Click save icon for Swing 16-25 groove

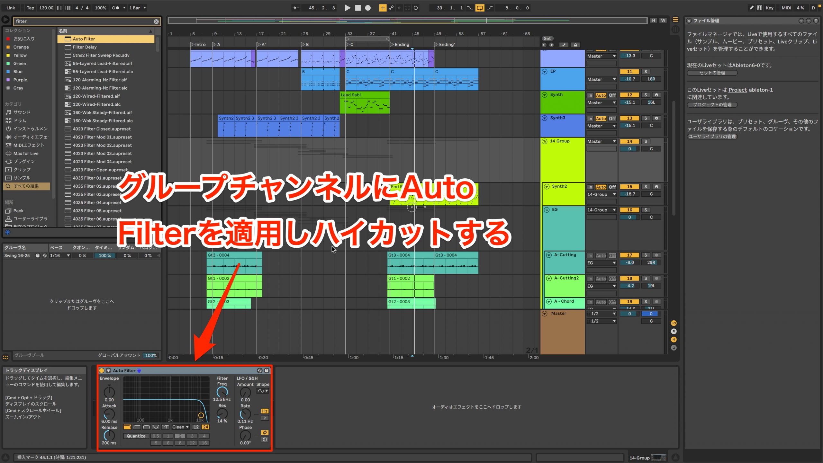(38, 256)
